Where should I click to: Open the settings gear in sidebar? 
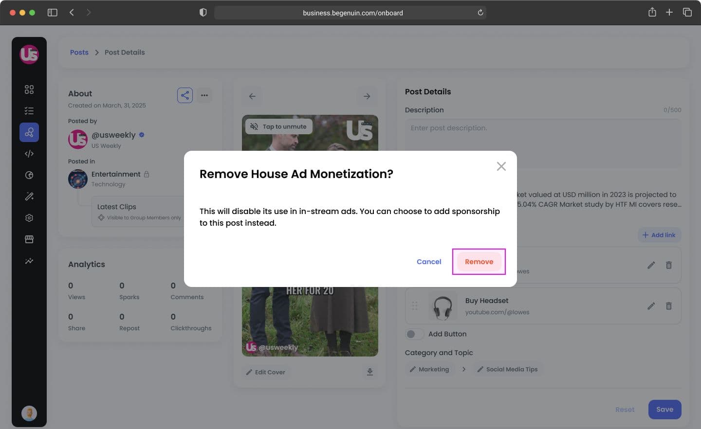29,218
